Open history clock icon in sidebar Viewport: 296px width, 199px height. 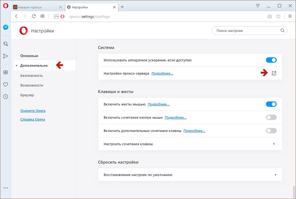[x=5, y=97]
